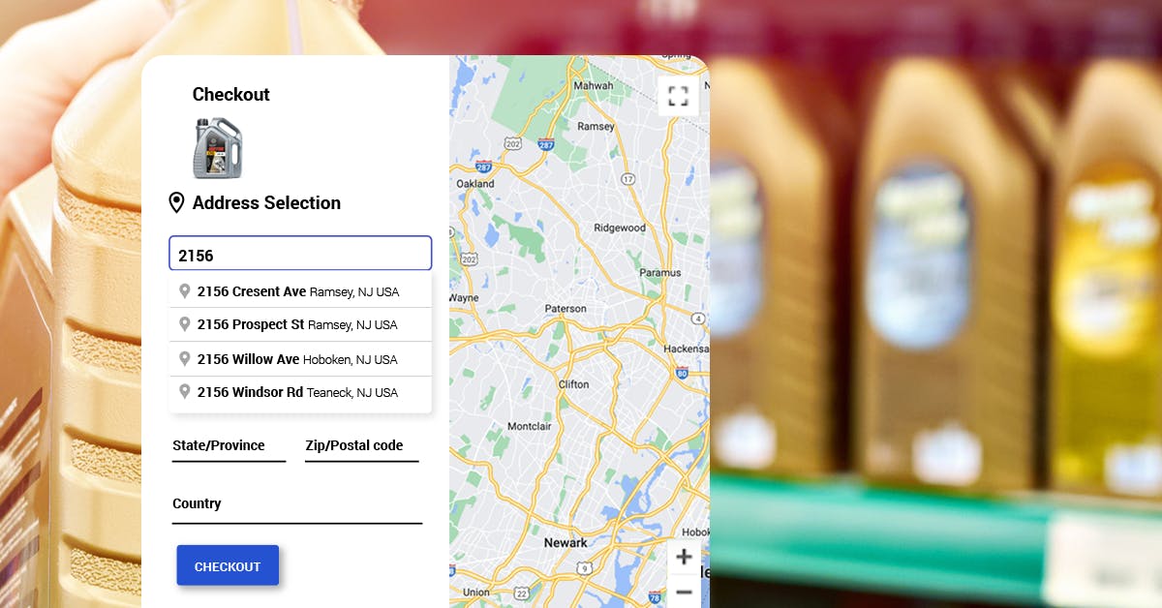Click the Address Selection location pin icon
Image resolution: width=1162 pixels, height=608 pixels.
pyautogui.click(x=176, y=202)
